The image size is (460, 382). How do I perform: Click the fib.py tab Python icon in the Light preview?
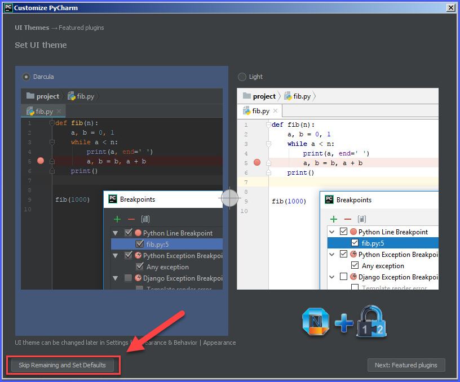point(247,111)
